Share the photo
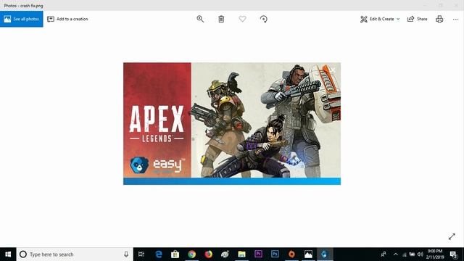This screenshot has height=261, width=464. [418, 19]
